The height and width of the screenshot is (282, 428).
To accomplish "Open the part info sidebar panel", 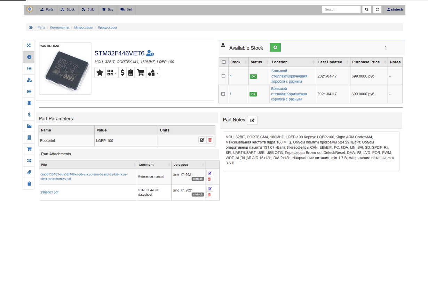I will [x=29, y=57].
